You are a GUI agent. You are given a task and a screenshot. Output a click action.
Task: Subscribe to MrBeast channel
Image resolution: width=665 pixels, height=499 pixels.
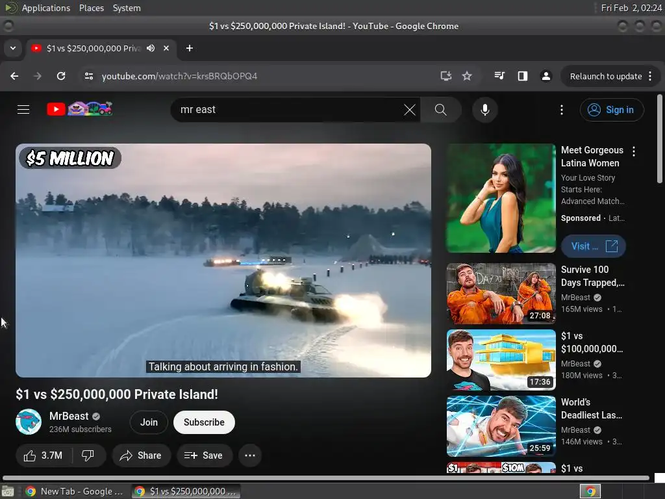coord(204,422)
